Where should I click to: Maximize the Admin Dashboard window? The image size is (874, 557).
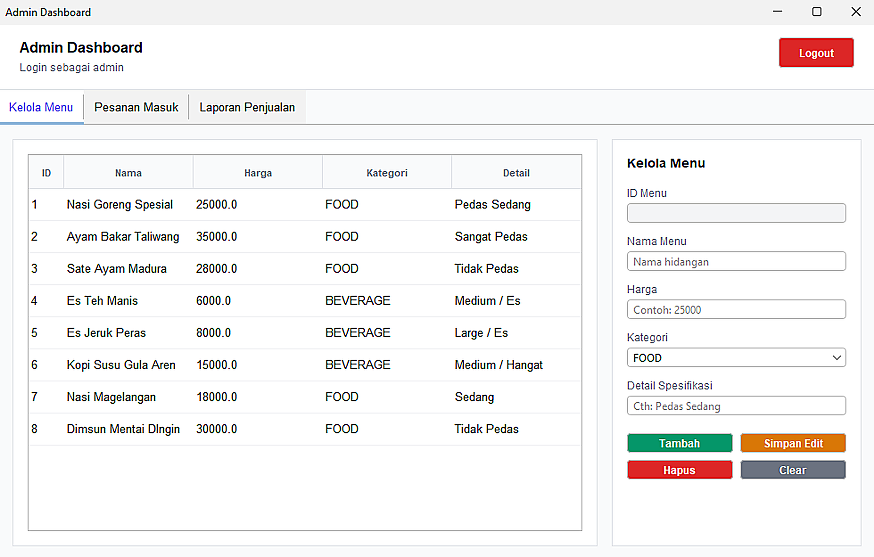pyautogui.click(x=816, y=12)
